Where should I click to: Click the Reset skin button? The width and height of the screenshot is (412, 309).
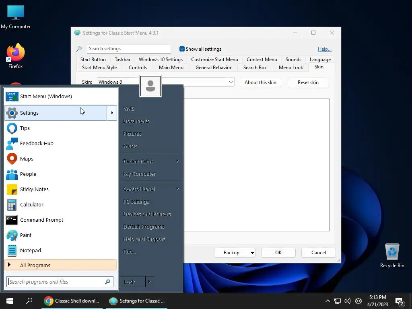pyautogui.click(x=308, y=82)
